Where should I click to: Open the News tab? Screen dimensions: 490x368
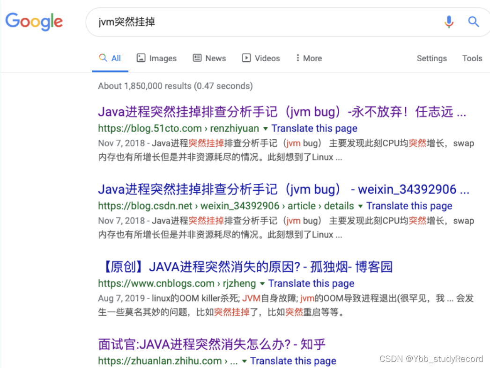(x=209, y=58)
